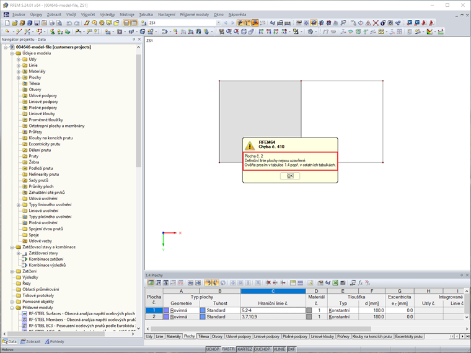471x353 pixels.
Task: Close the Navigátor projektu panel
Action: point(139,39)
